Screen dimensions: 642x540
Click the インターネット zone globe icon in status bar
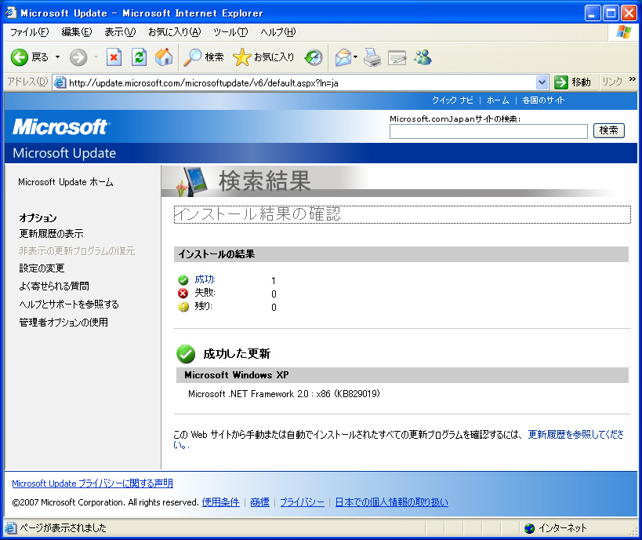coord(529,528)
